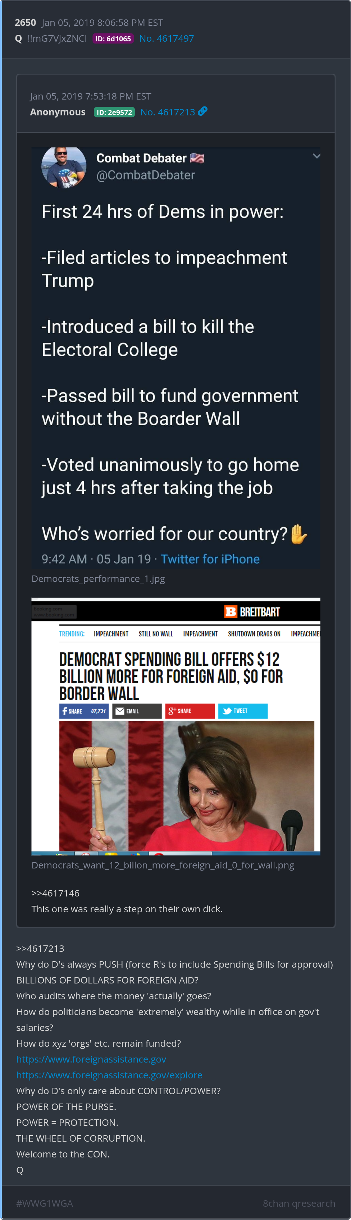
Task: Select ID: 2e9572 badge
Action: pos(114,112)
